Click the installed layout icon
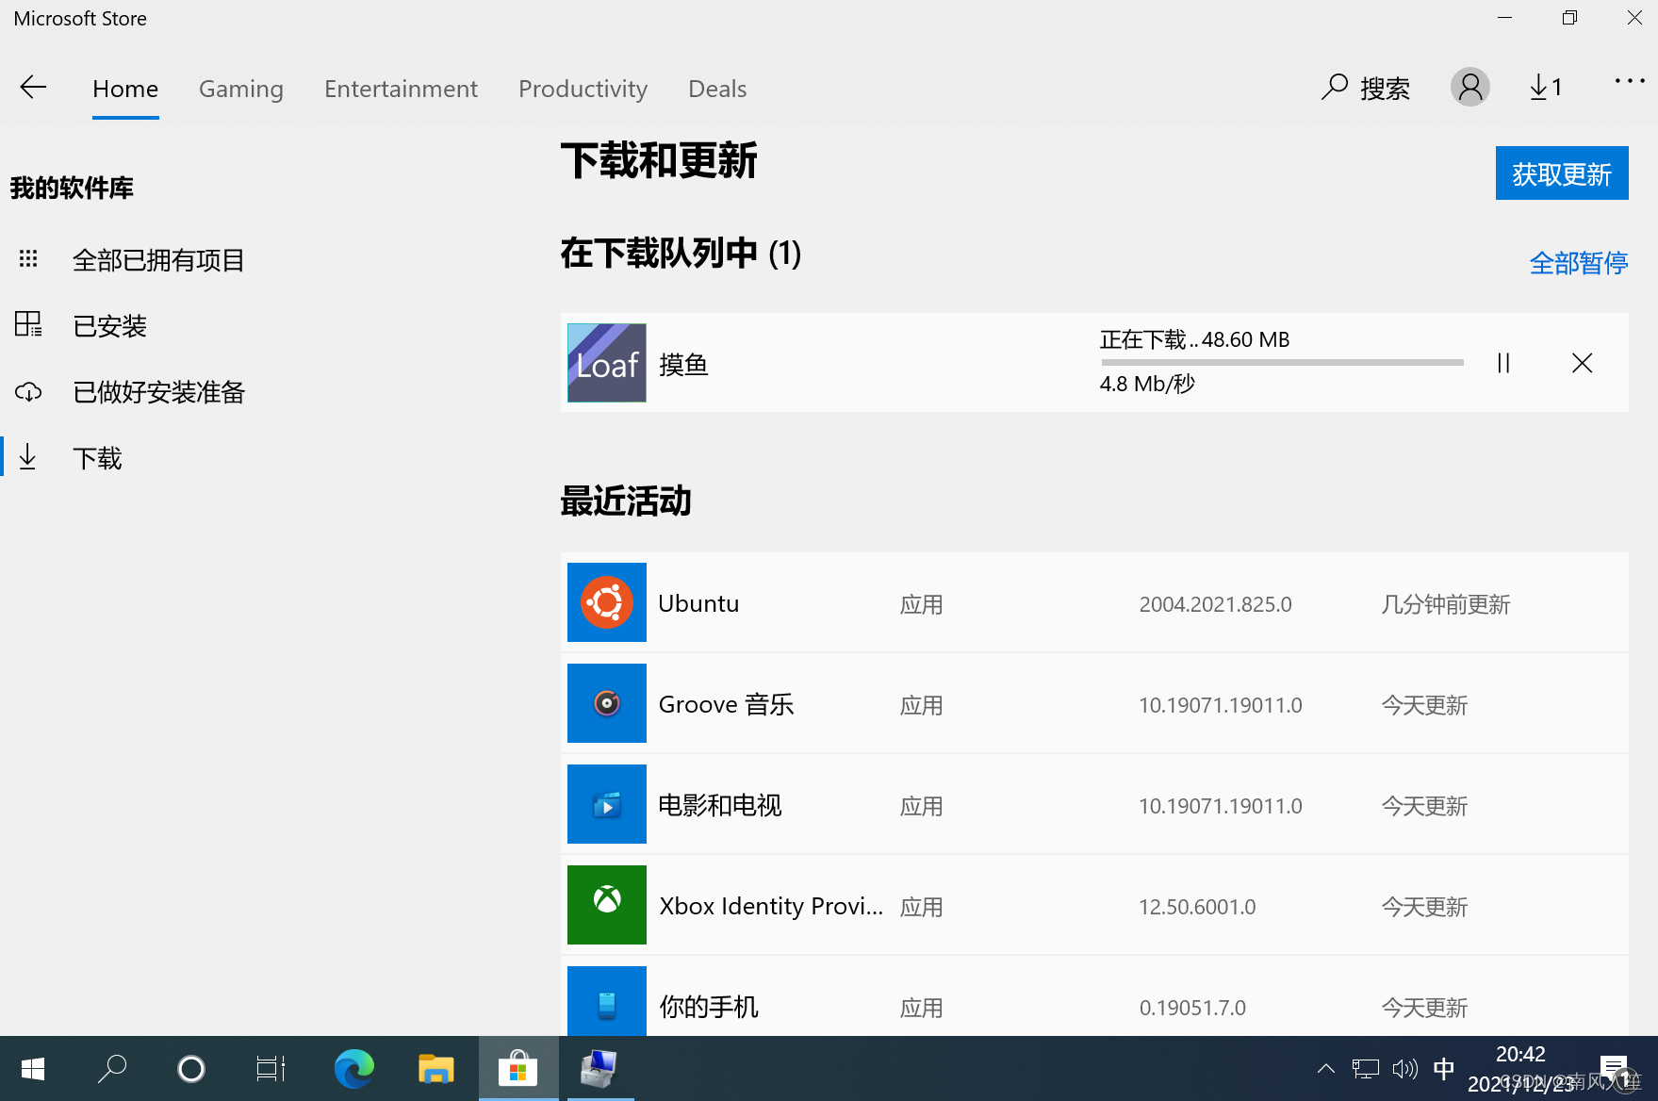 point(28,324)
